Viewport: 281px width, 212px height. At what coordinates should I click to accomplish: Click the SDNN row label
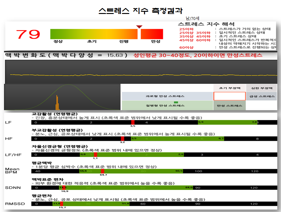pos(13,187)
